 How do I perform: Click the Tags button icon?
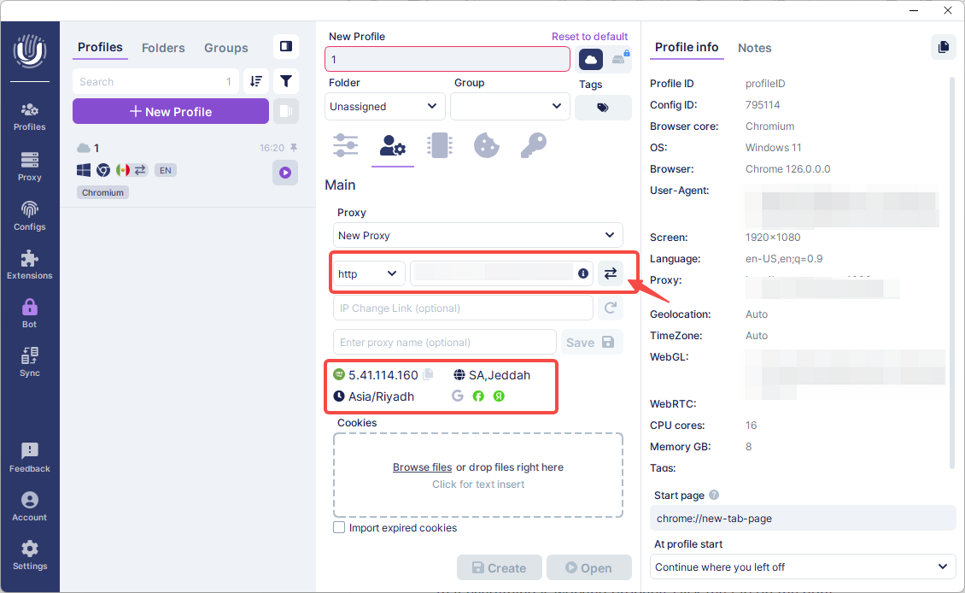tap(603, 108)
